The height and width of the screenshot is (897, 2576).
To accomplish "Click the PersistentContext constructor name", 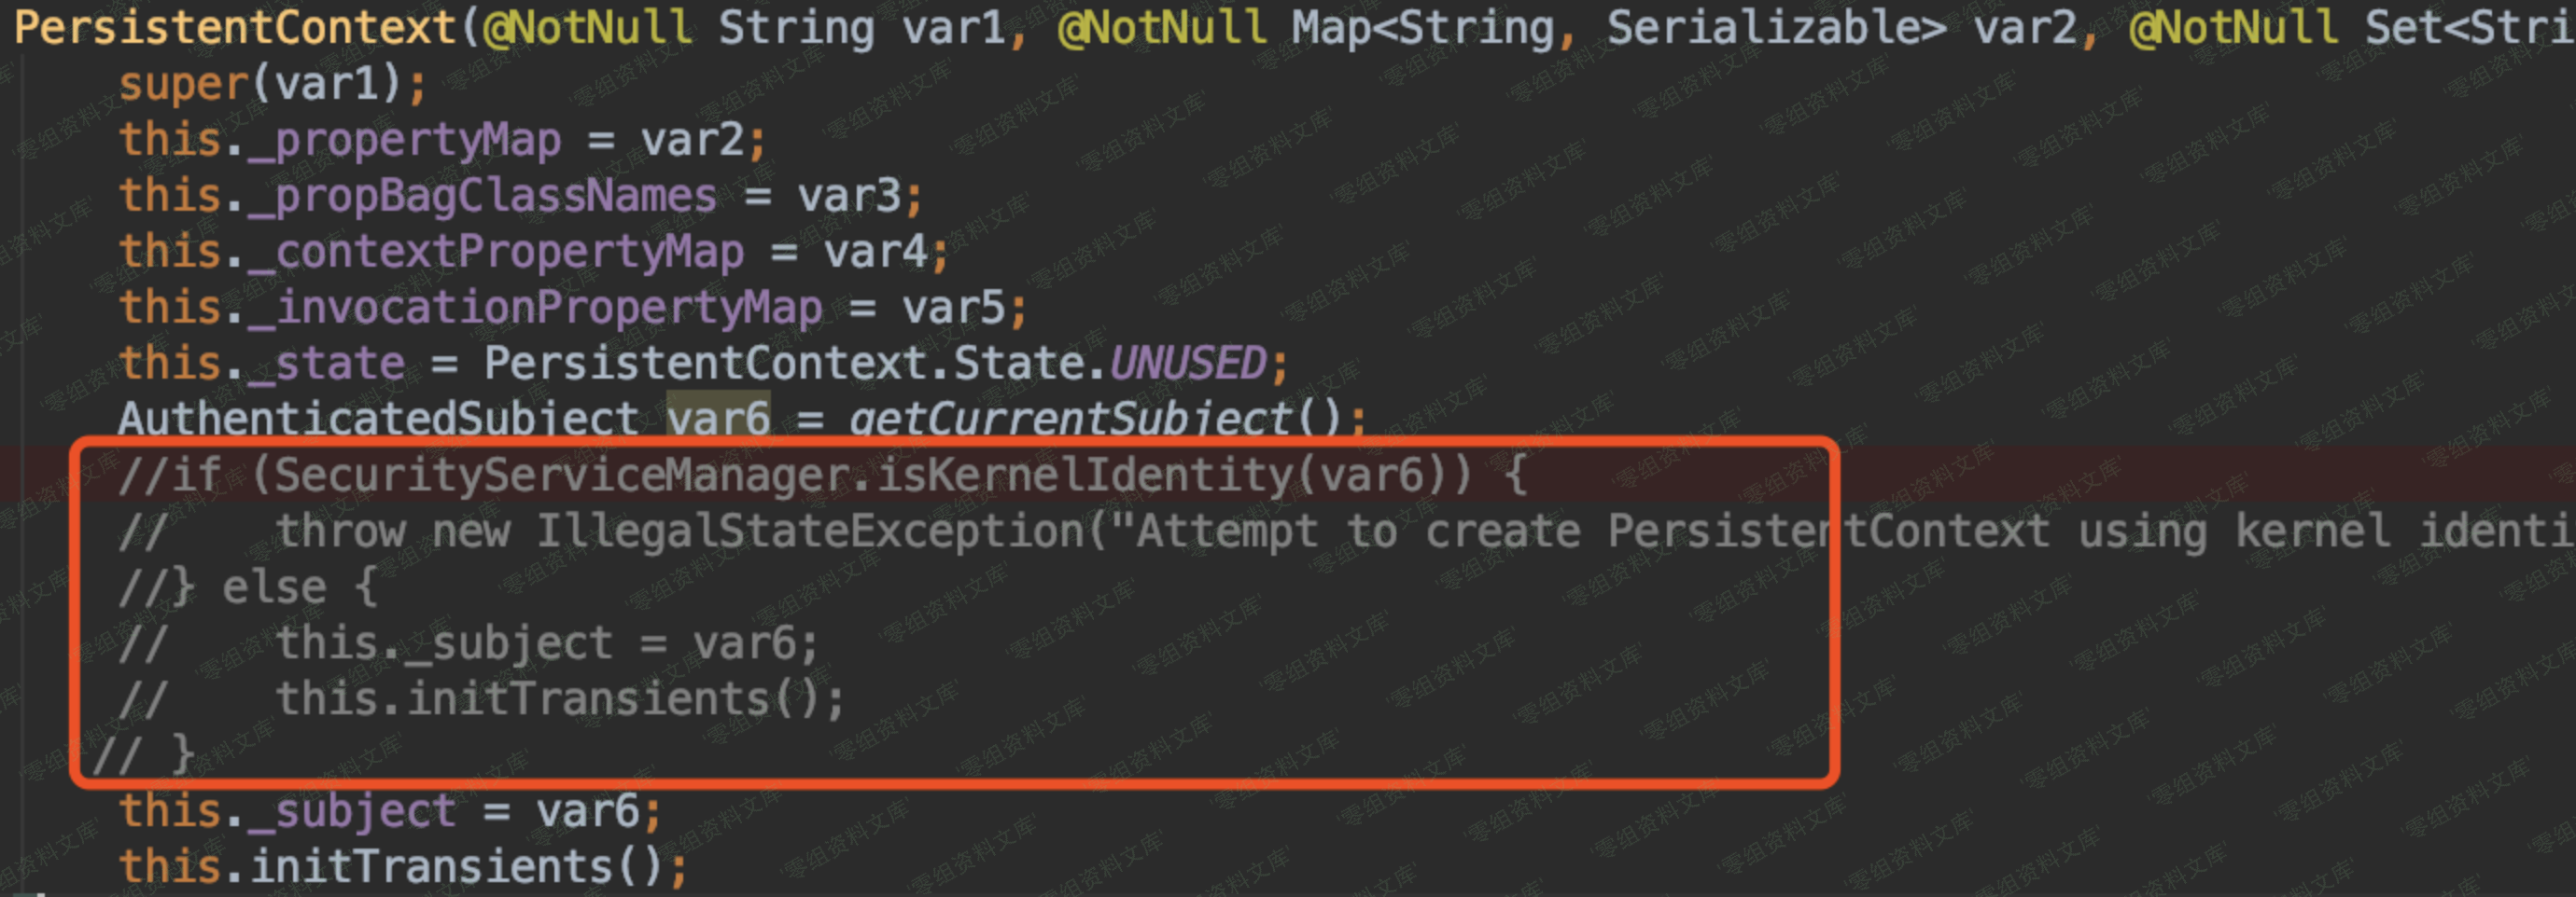I will [236, 28].
